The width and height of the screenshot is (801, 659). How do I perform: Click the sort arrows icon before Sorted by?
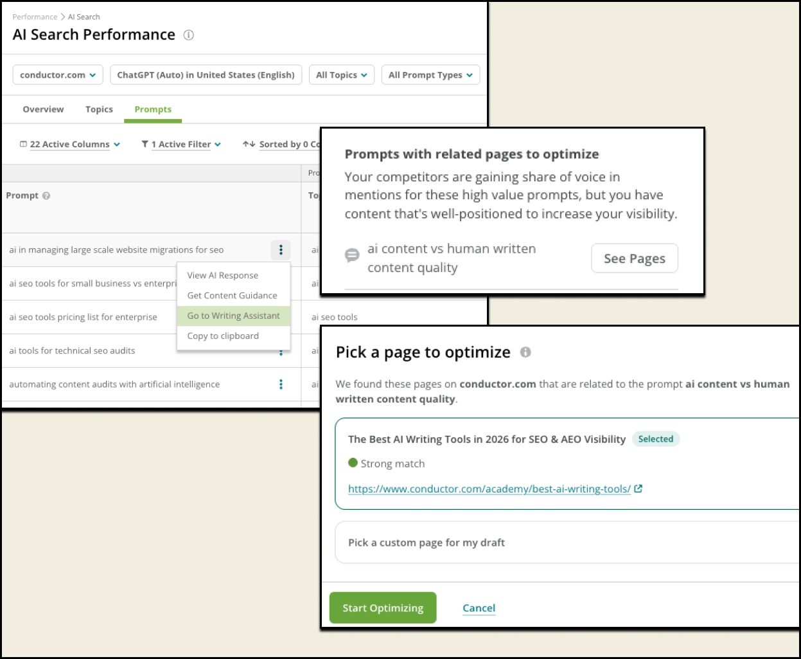tap(249, 144)
